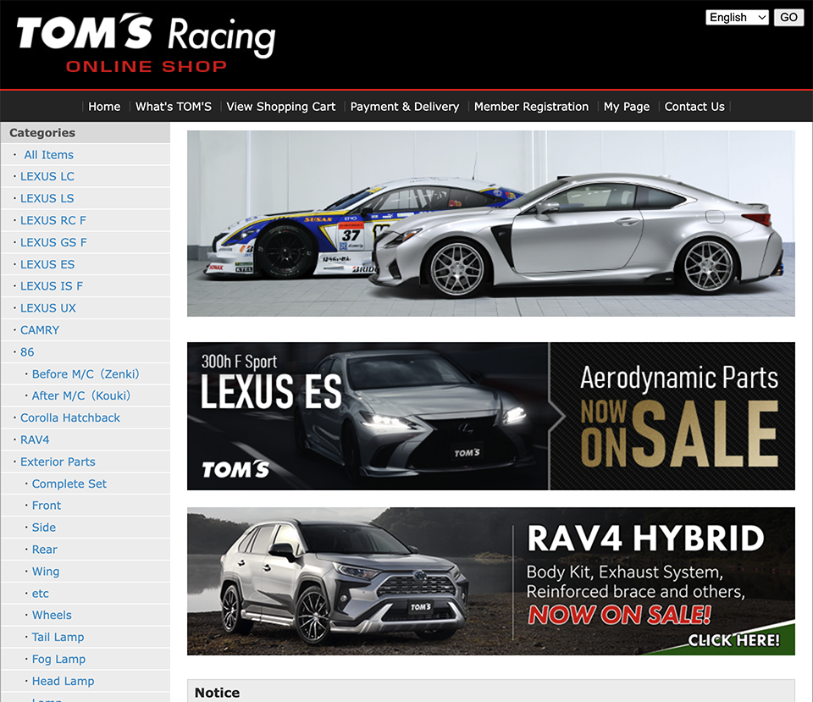The width and height of the screenshot is (813, 702).
Task: Open the etc subcategory
Action: [x=41, y=593]
